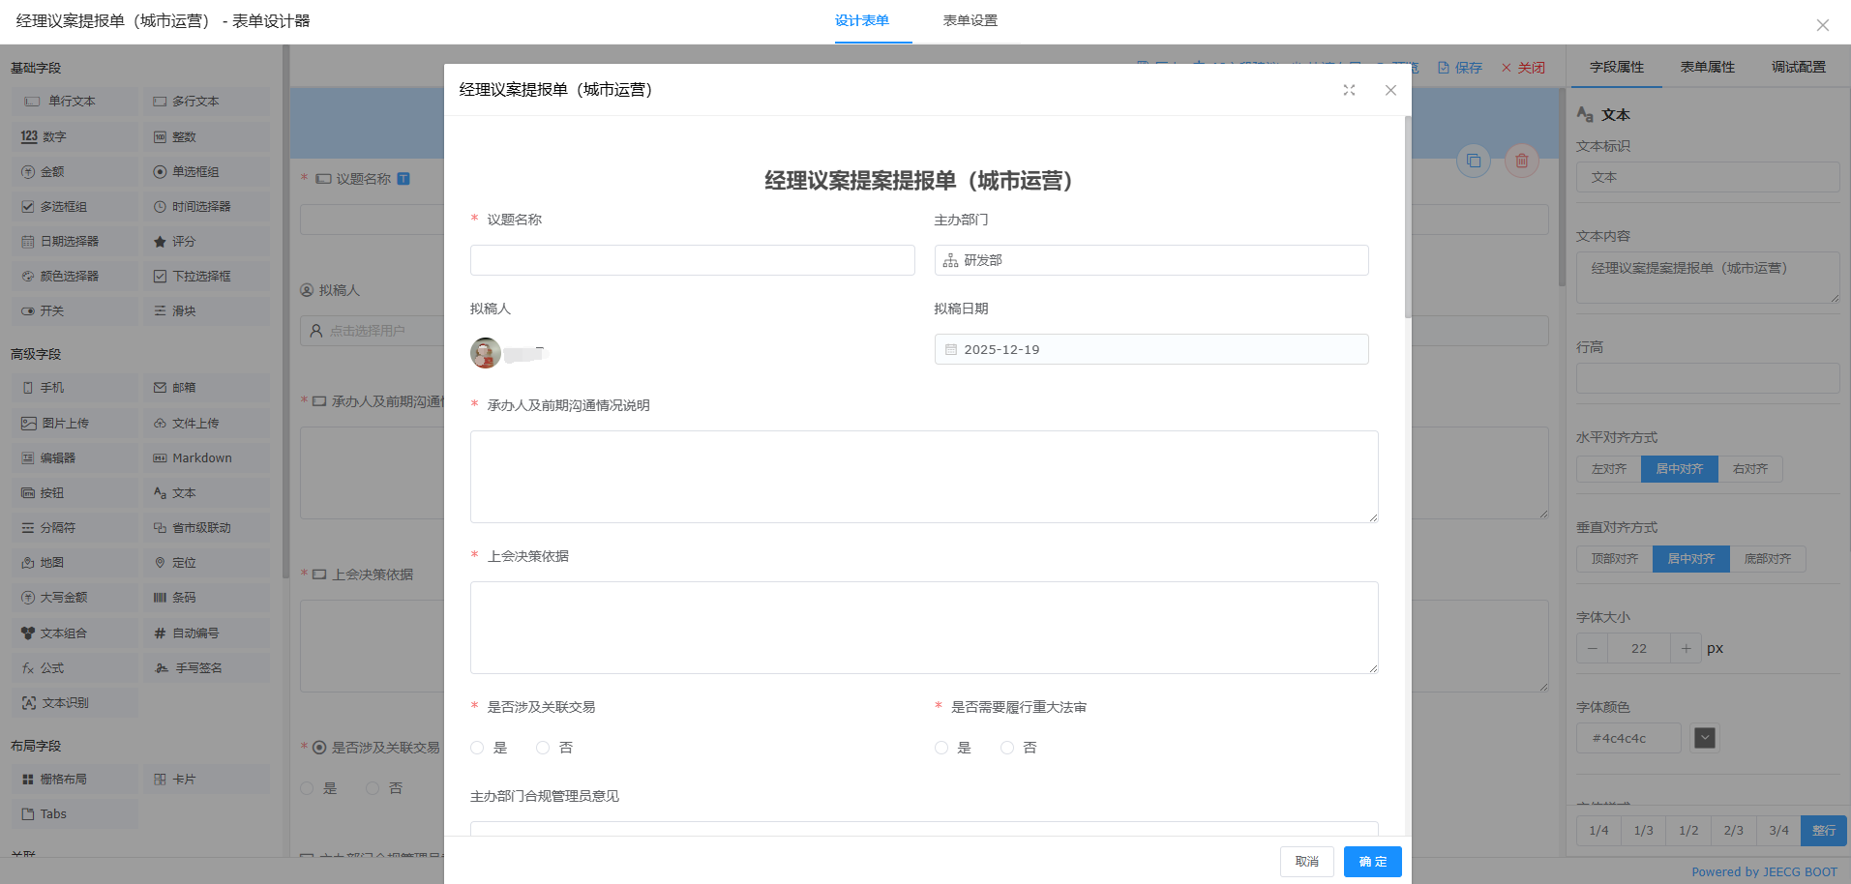Switch to the 表单设置 tab
The image size is (1851, 884).
970,20
